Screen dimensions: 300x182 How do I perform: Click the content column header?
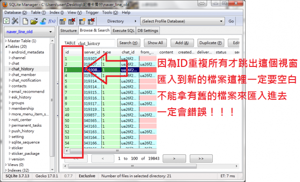click(167, 52)
